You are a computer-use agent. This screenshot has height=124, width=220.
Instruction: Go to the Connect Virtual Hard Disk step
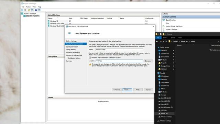pyautogui.click(x=74, y=55)
